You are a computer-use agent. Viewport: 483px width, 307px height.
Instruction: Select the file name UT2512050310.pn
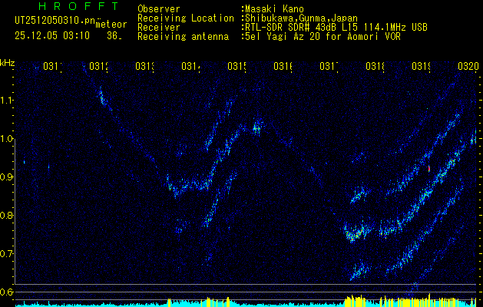pos(55,21)
